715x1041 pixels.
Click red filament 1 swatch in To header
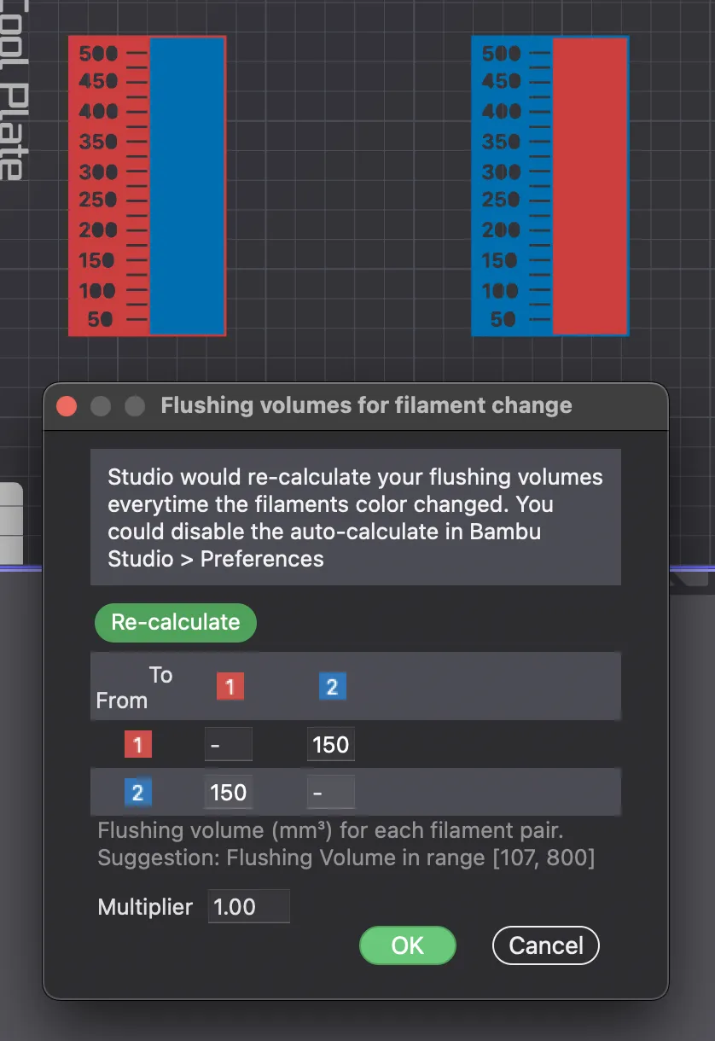point(230,687)
